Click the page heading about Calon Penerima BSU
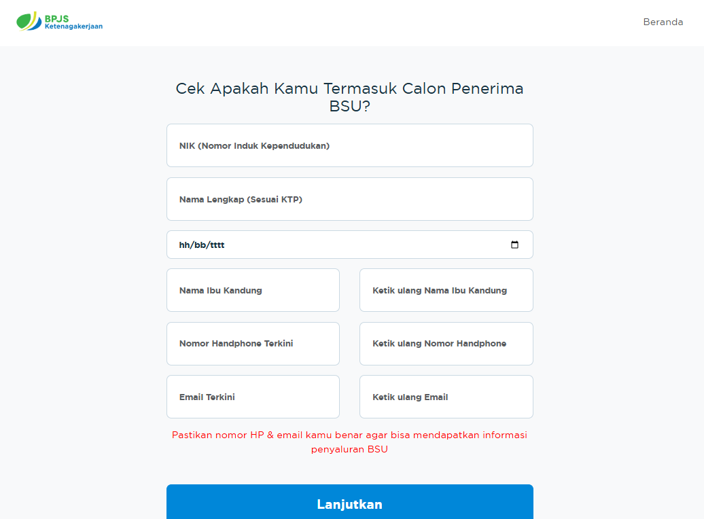 (349, 96)
